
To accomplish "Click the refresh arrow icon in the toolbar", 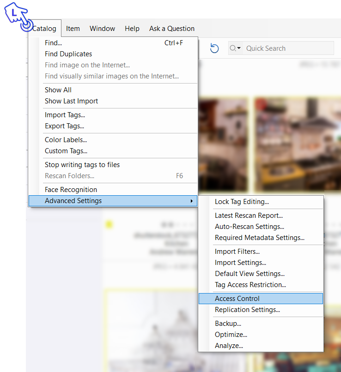I will (x=214, y=48).
